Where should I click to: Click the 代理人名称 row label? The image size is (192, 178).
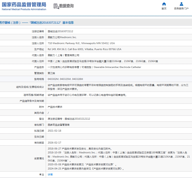click(38, 55)
